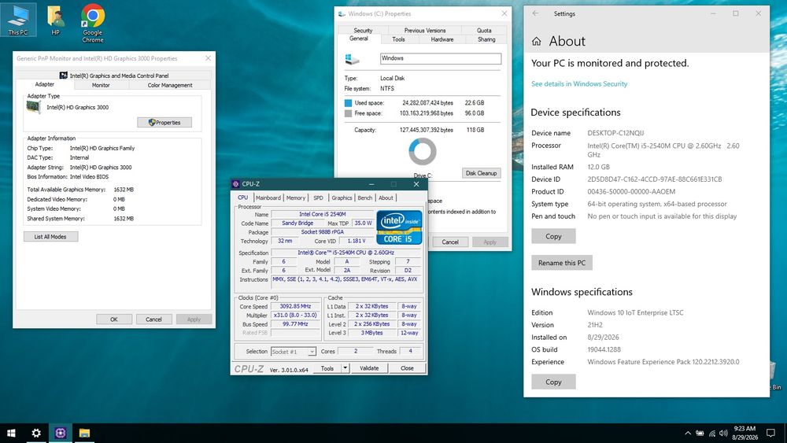Click the List All Modes button
This screenshot has height=443, width=787.
(x=50, y=237)
